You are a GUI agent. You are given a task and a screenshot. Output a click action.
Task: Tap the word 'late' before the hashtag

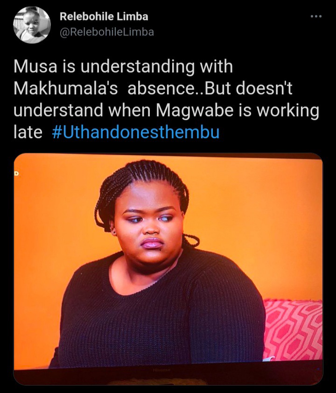(28, 133)
